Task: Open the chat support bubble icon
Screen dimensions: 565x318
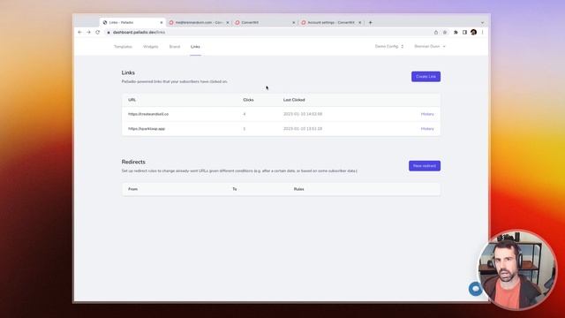Action: coord(475,289)
